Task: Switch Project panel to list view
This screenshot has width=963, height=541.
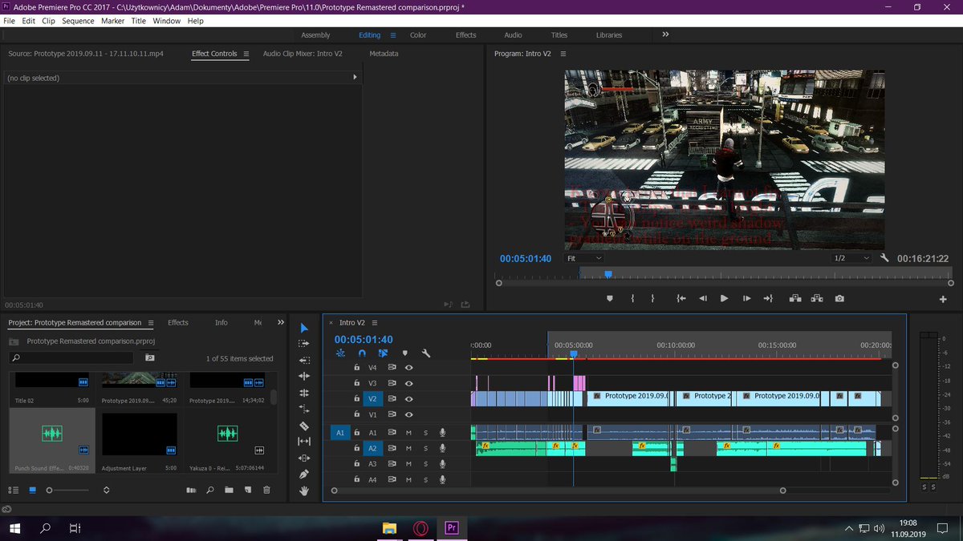Action: point(14,490)
